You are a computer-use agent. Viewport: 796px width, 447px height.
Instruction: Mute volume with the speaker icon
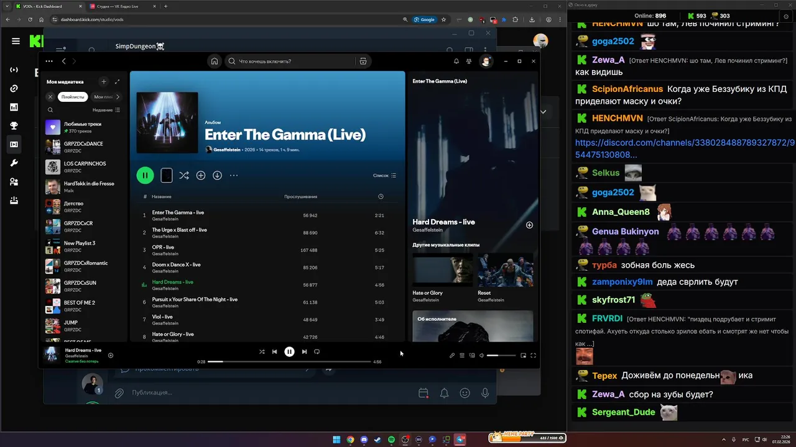point(481,356)
